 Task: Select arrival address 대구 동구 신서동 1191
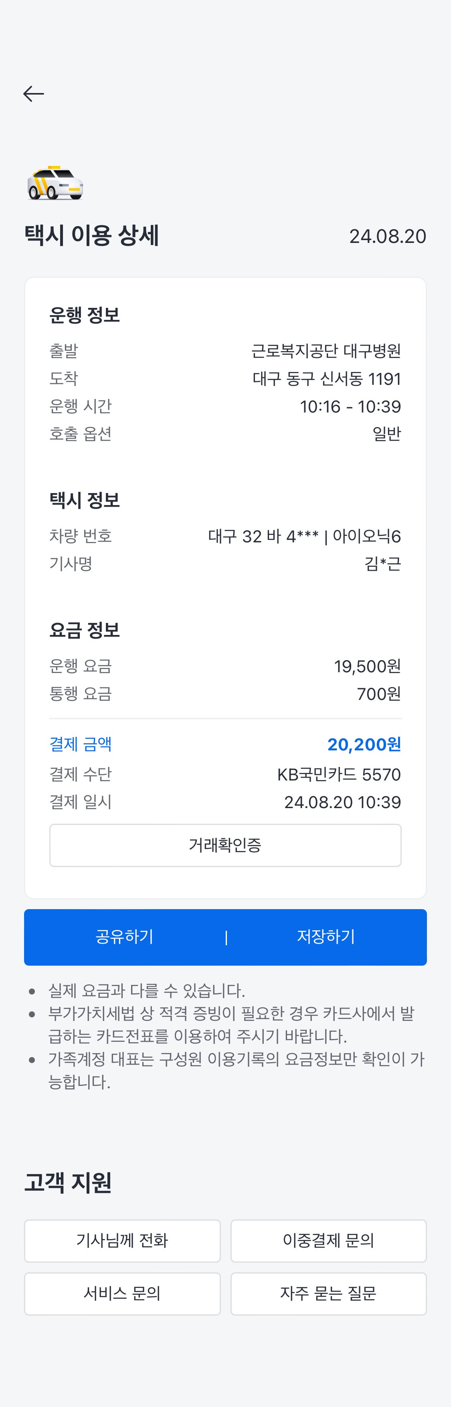326,378
